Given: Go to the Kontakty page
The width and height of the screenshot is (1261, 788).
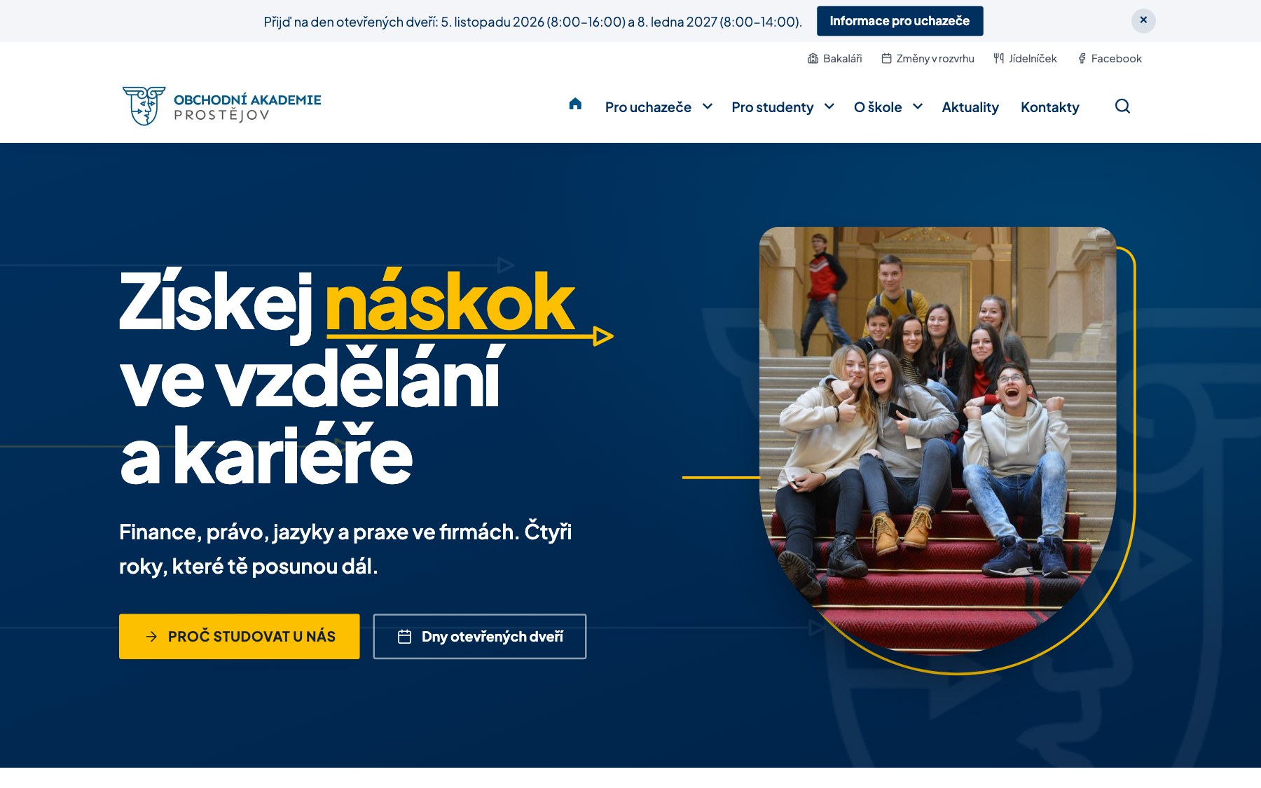Looking at the screenshot, I should click(1049, 107).
